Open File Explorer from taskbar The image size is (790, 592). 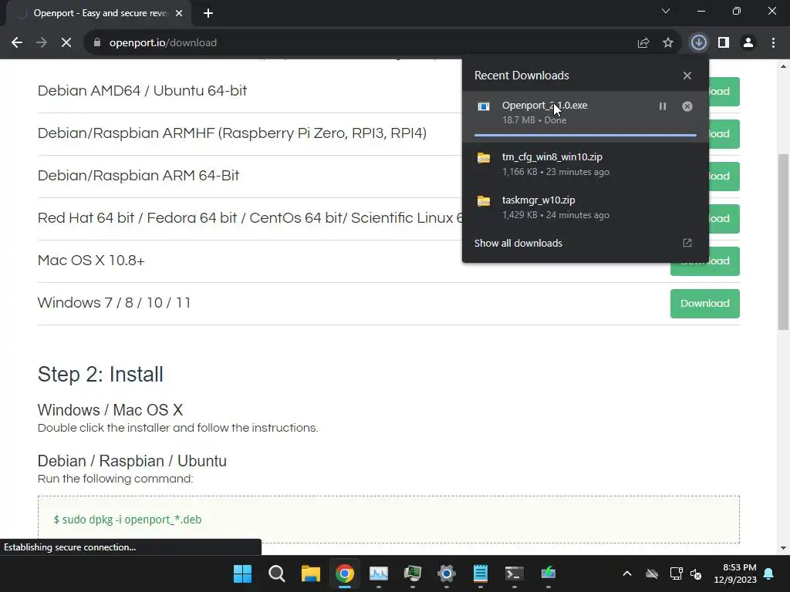click(311, 573)
